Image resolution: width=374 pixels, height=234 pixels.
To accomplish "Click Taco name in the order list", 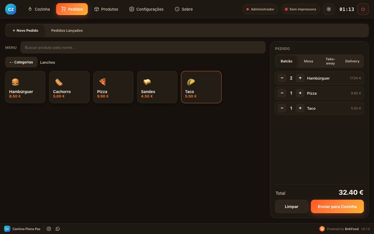I will pos(311,108).
